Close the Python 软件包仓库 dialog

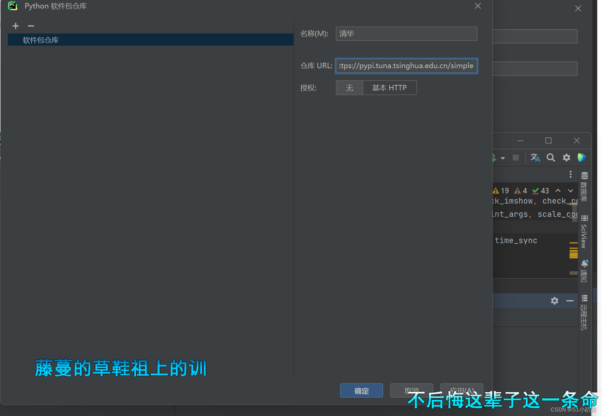pyautogui.click(x=478, y=6)
